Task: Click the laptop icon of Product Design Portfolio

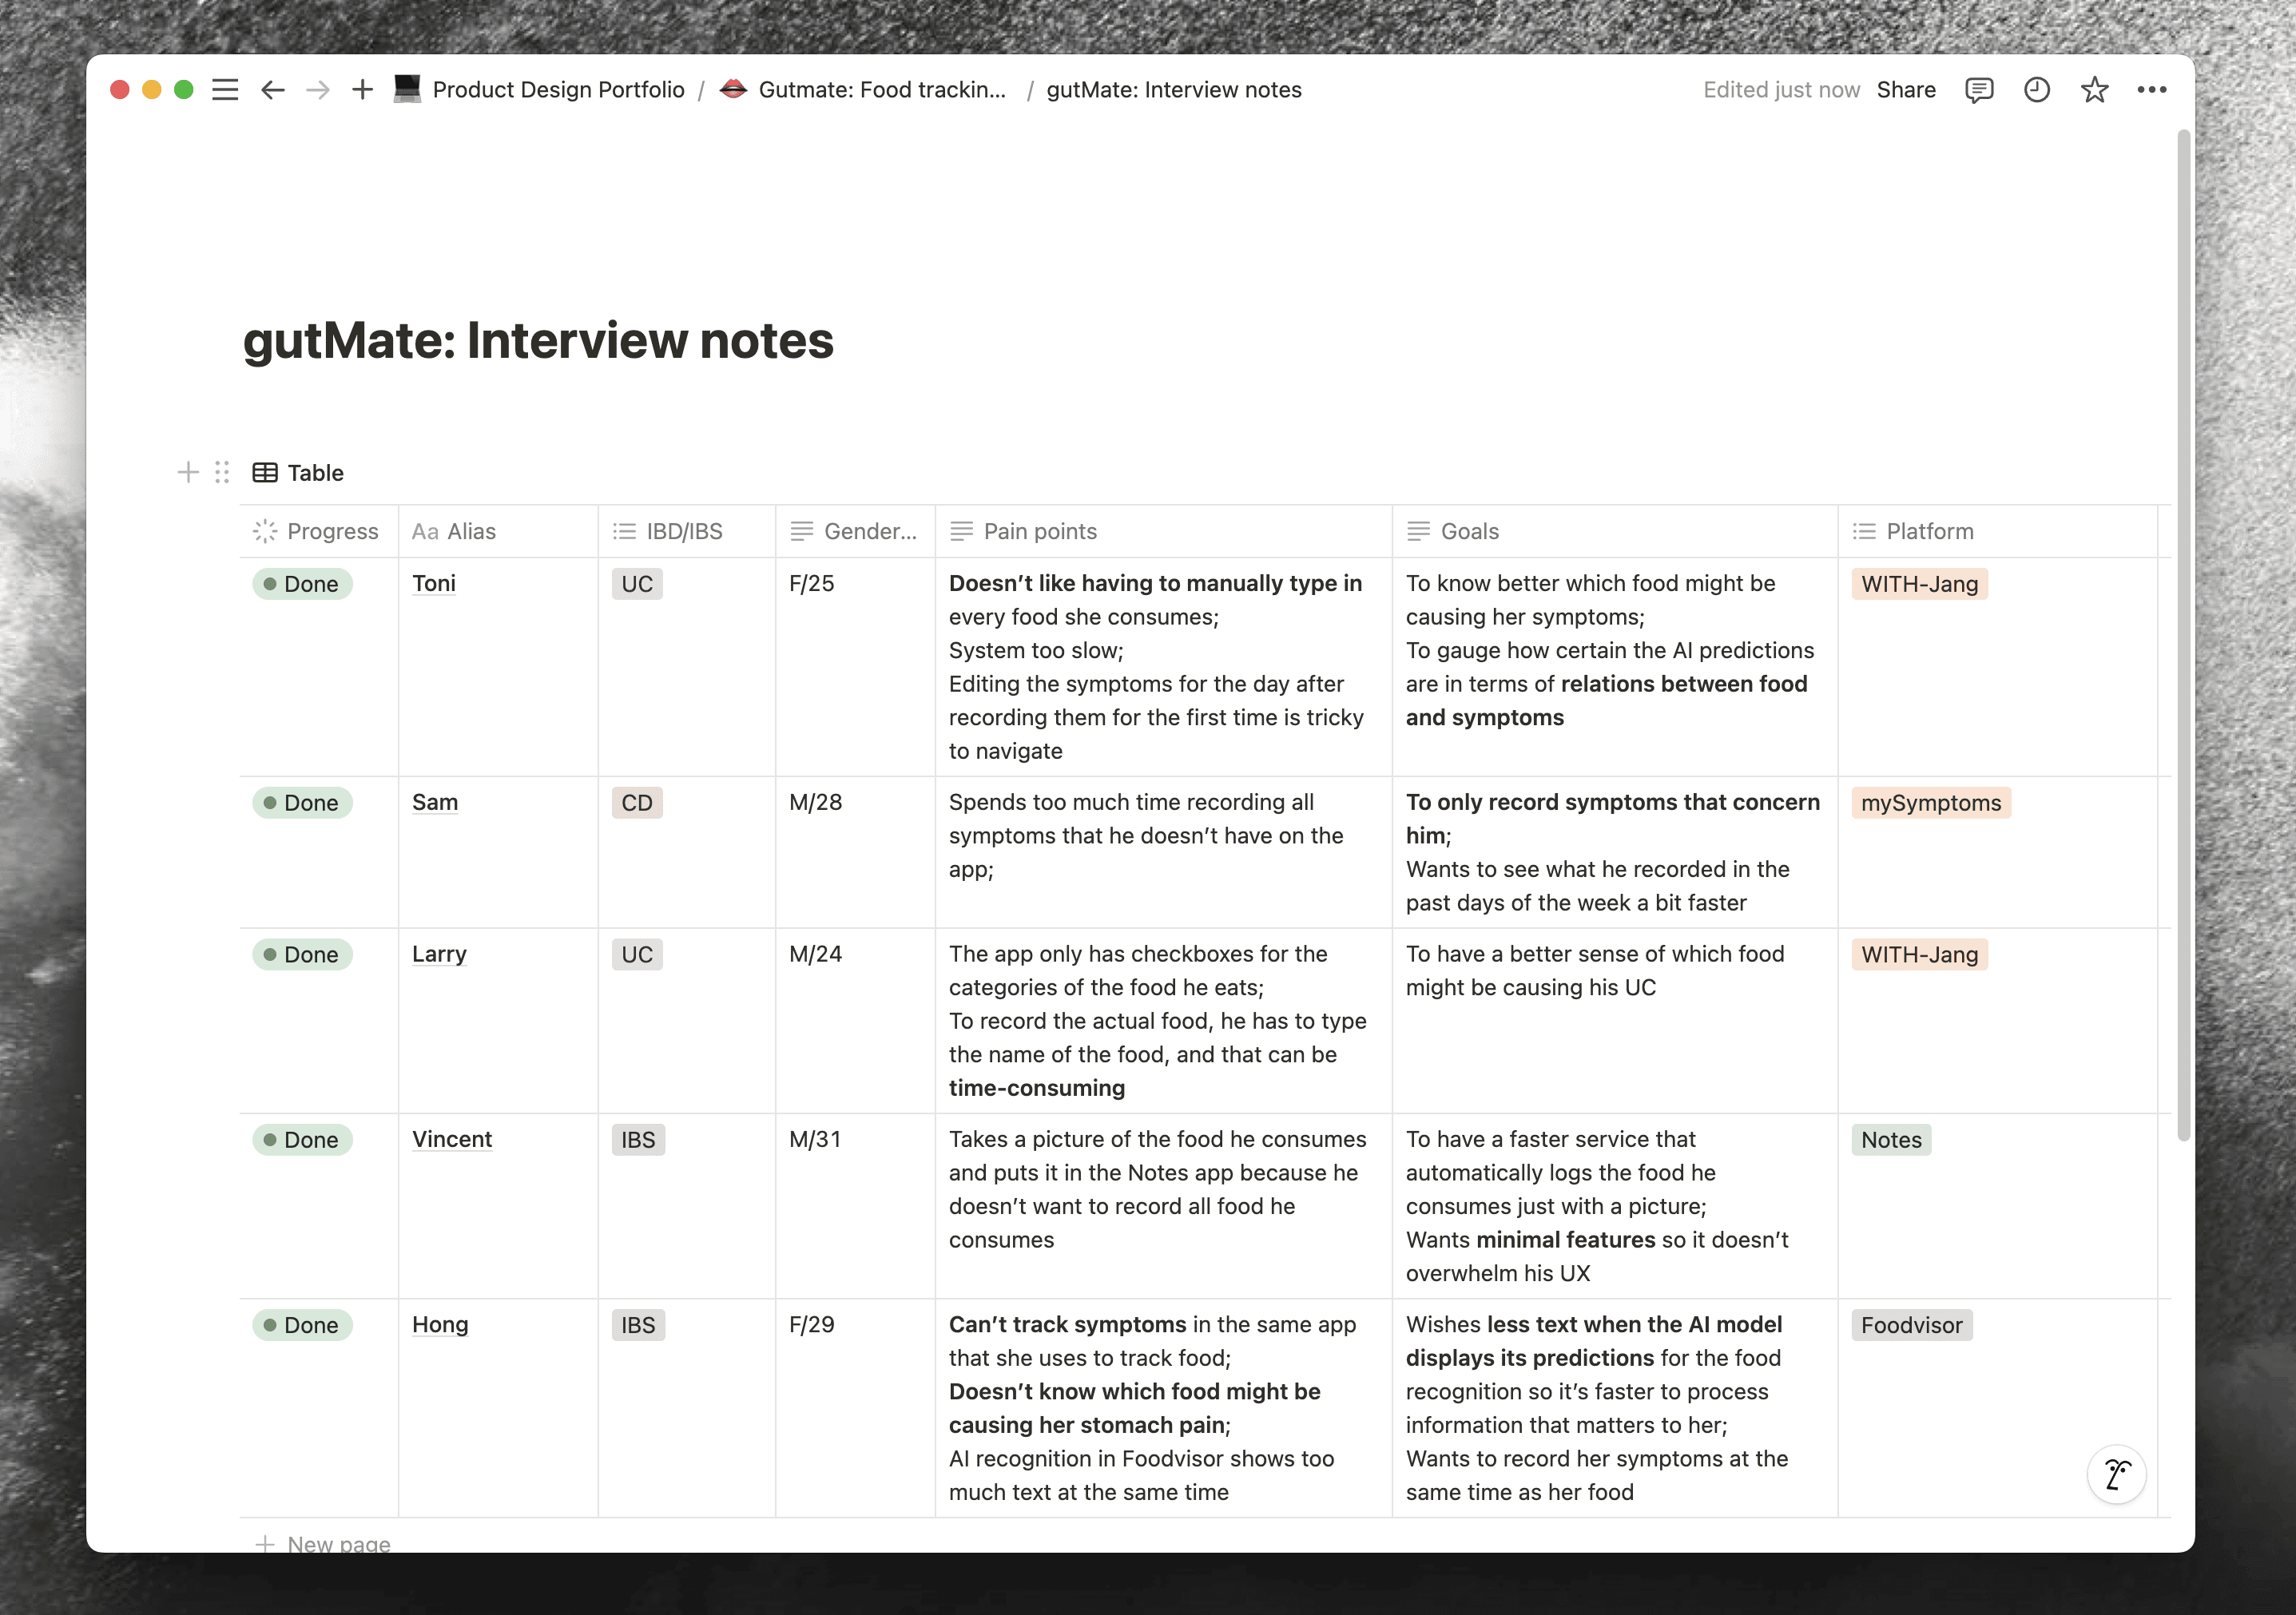Action: pos(407,89)
